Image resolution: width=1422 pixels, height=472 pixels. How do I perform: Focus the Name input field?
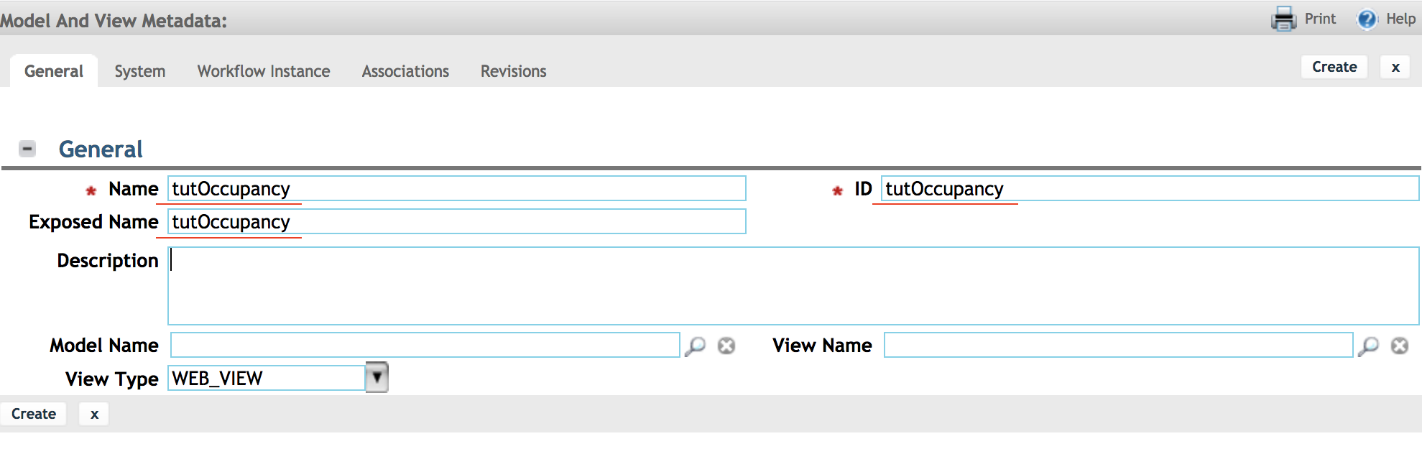(x=457, y=188)
